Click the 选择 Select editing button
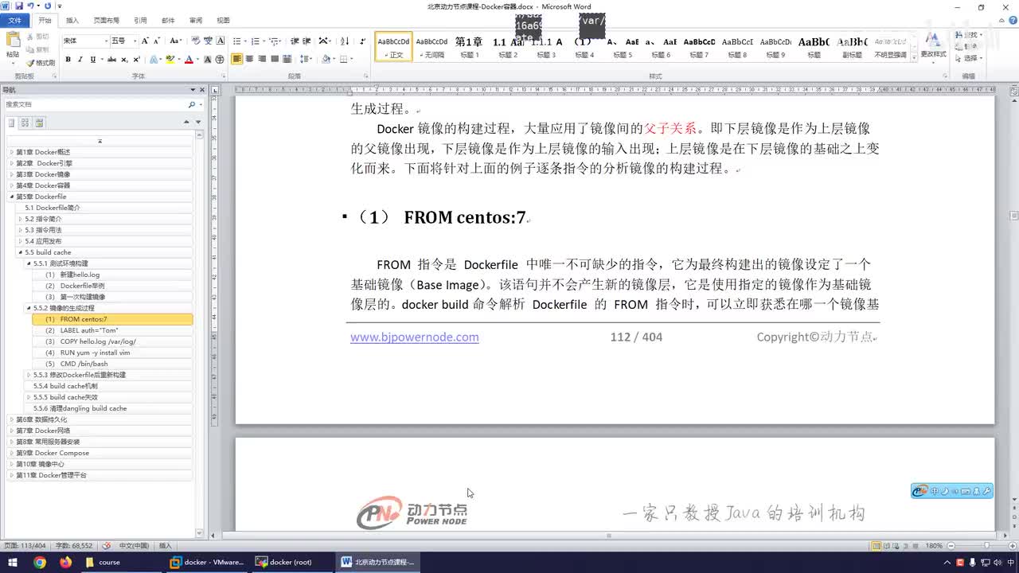Screen dimensions: 1019x573 (970, 58)
